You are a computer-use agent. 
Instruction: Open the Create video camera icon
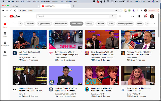coord(133,16)
